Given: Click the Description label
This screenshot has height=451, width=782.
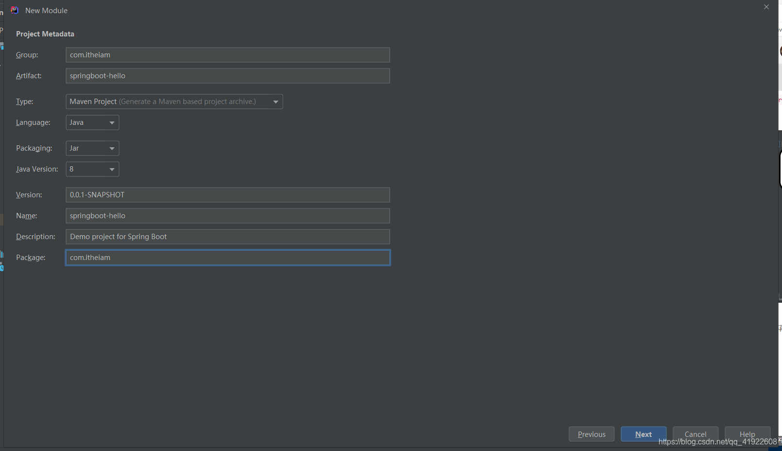Looking at the screenshot, I should 35,237.
